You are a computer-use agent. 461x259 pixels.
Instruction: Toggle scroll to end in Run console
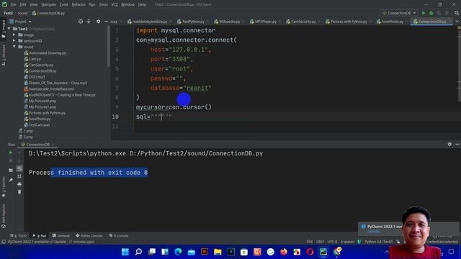19,176
